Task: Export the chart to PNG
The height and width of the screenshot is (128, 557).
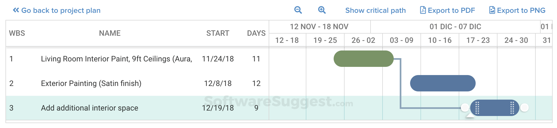Action: pos(521,10)
